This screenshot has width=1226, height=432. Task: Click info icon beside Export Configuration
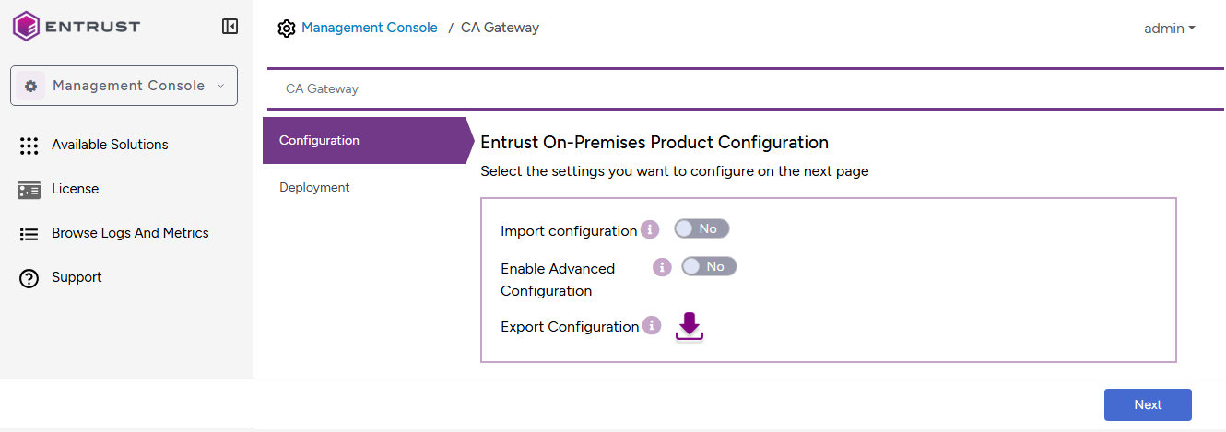[652, 325]
